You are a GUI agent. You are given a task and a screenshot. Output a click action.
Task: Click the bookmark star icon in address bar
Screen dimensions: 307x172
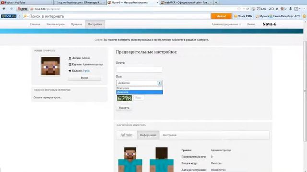[239, 9]
